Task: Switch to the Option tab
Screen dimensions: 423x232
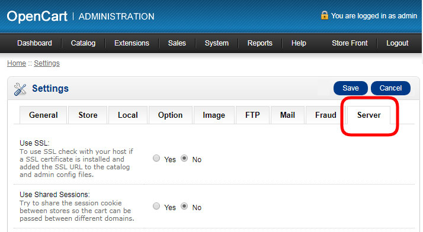Action: pyautogui.click(x=170, y=115)
